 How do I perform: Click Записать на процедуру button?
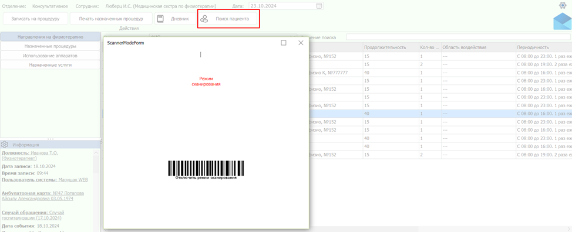35,19
